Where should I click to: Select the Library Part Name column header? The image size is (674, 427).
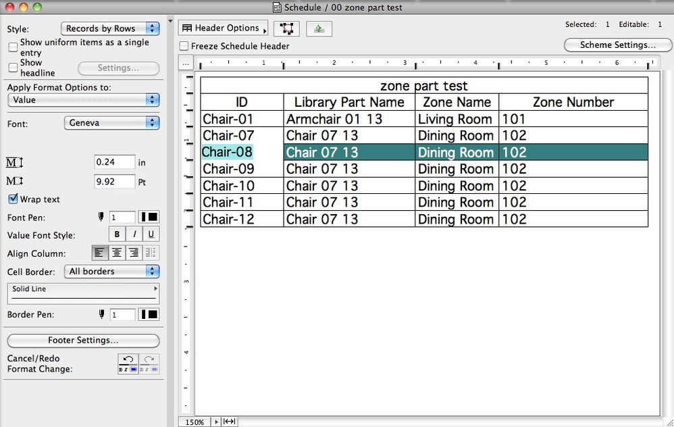(x=349, y=102)
